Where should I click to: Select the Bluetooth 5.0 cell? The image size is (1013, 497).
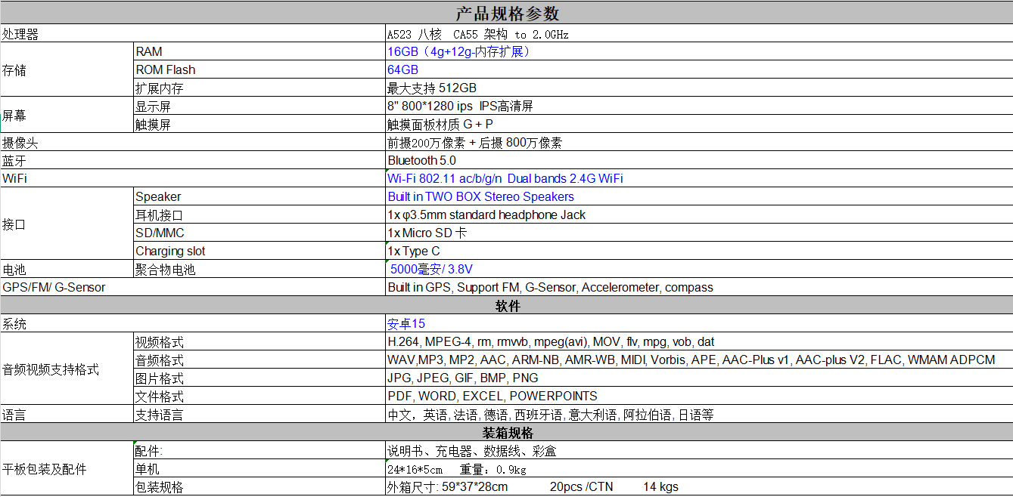[699, 161]
